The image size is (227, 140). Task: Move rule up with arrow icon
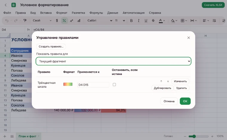[x=161, y=81]
